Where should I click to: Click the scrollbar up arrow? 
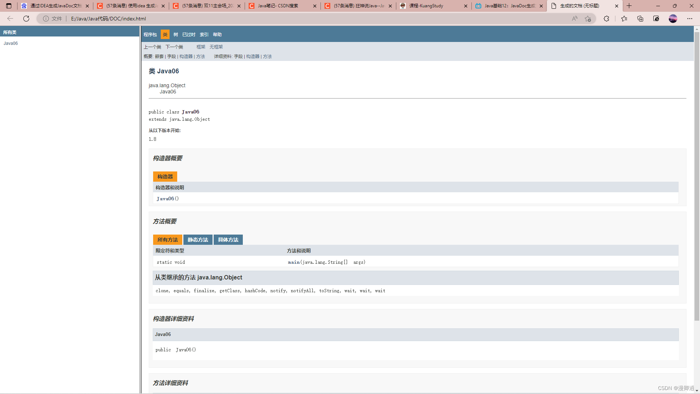(697, 28)
